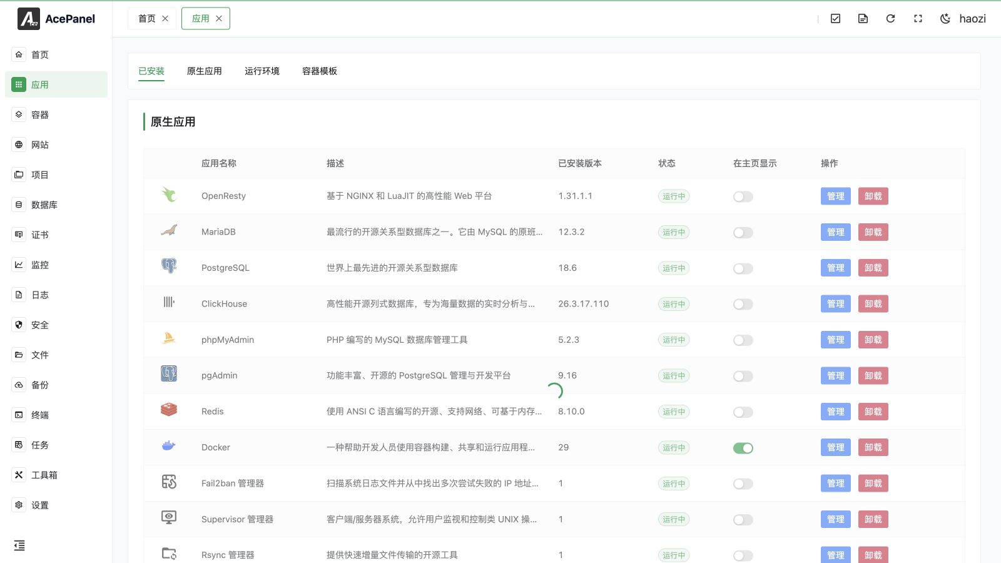This screenshot has width=1001, height=563.
Task: Open 项目 projects in sidebar
Action: click(56, 175)
